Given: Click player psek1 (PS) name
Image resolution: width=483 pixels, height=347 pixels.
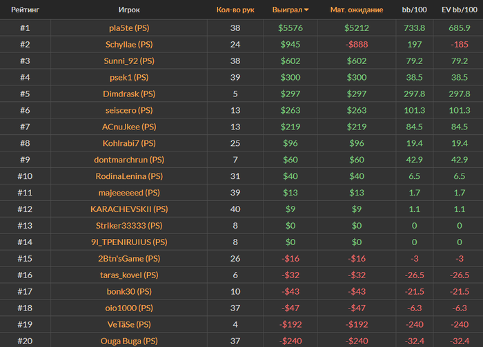Looking at the screenshot, I should 129,78.
